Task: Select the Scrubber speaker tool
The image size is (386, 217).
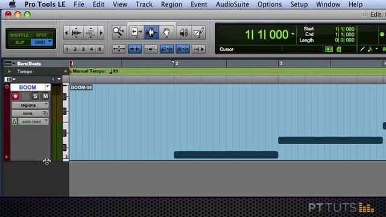Action: coord(183,32)
